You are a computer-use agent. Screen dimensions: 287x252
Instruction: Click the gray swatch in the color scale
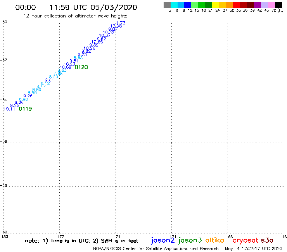tap(167, 5)
